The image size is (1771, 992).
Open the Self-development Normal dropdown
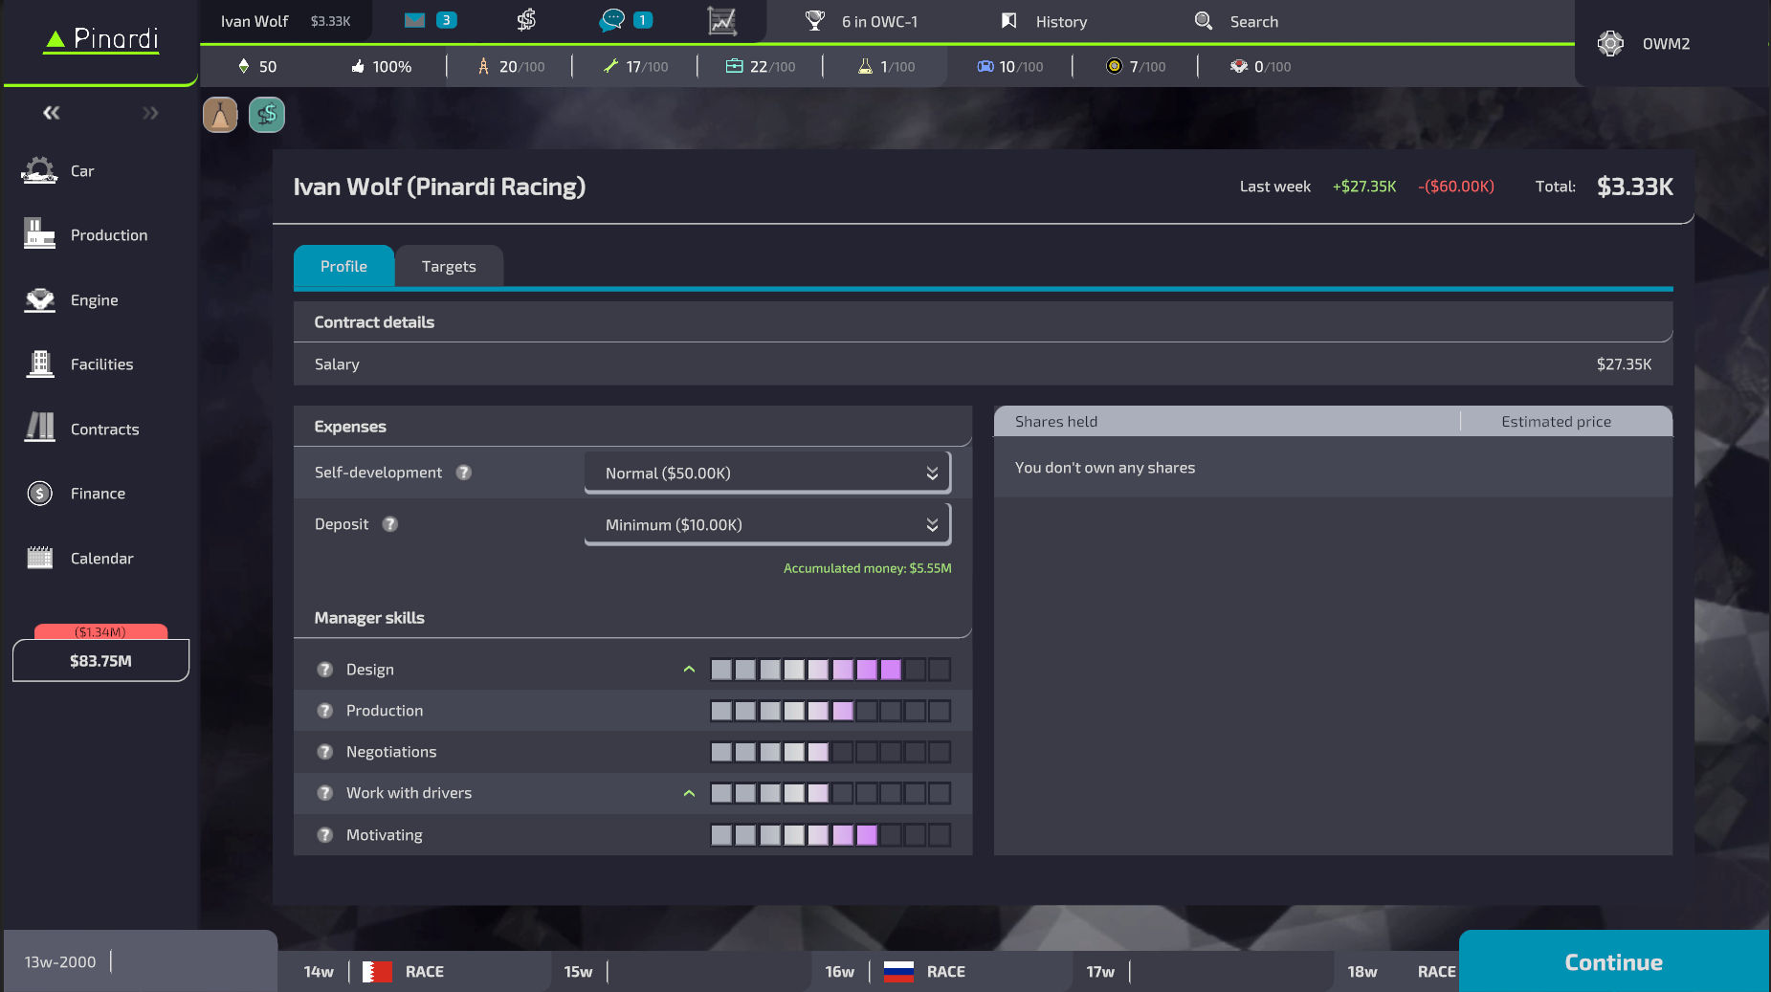pyautogui.click(x=767, y=473)
